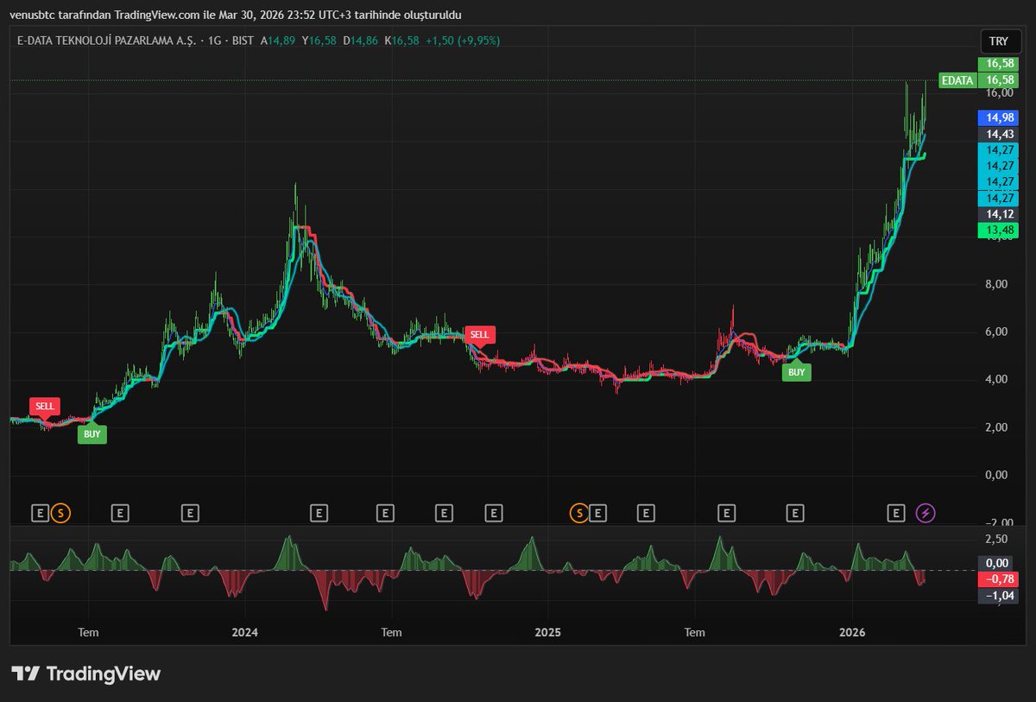The width and height of the screenshot is (1036, 702).
Task: Click the 8,00 price axis value
Action: [x=997, y=284]
